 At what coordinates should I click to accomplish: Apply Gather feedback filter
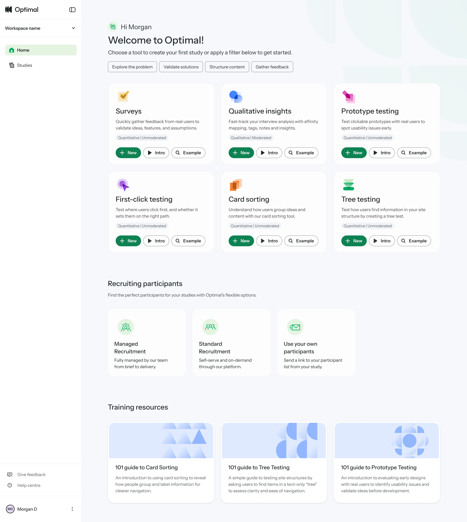pos(272,67)
